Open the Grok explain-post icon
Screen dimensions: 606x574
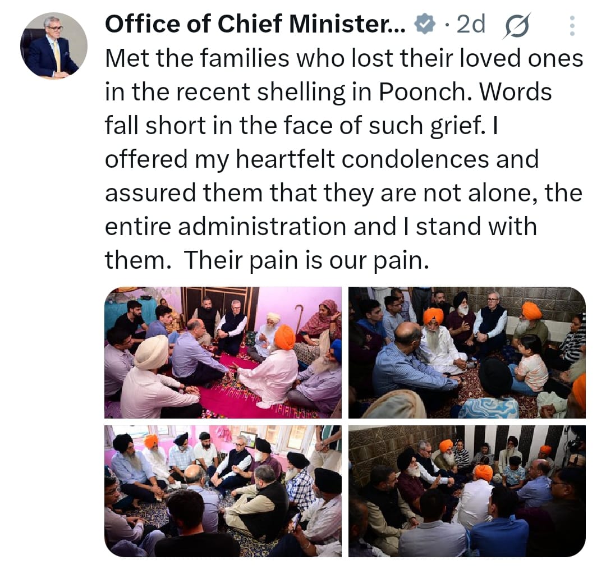[517, 26]
